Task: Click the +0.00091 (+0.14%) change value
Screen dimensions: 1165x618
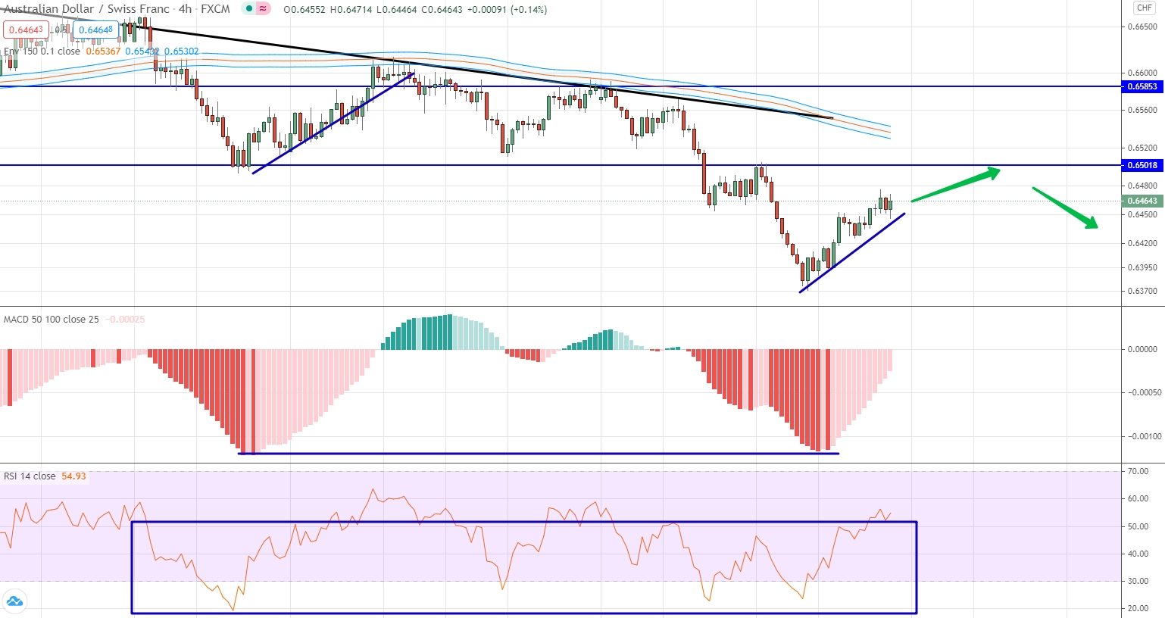Action: (x=507, y=9)
